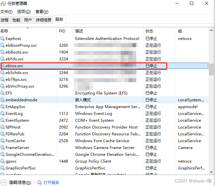Click the gpsvc service gear icon
Viewport: 217px width, 186px height.
point(3,161)
